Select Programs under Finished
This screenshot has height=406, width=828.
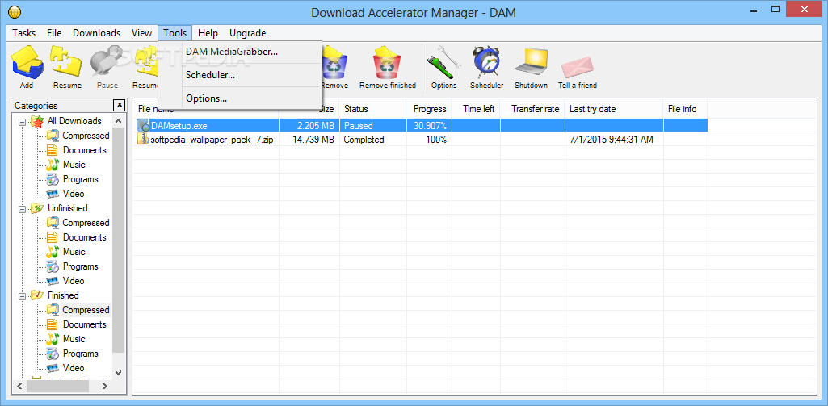click(80, 354)
